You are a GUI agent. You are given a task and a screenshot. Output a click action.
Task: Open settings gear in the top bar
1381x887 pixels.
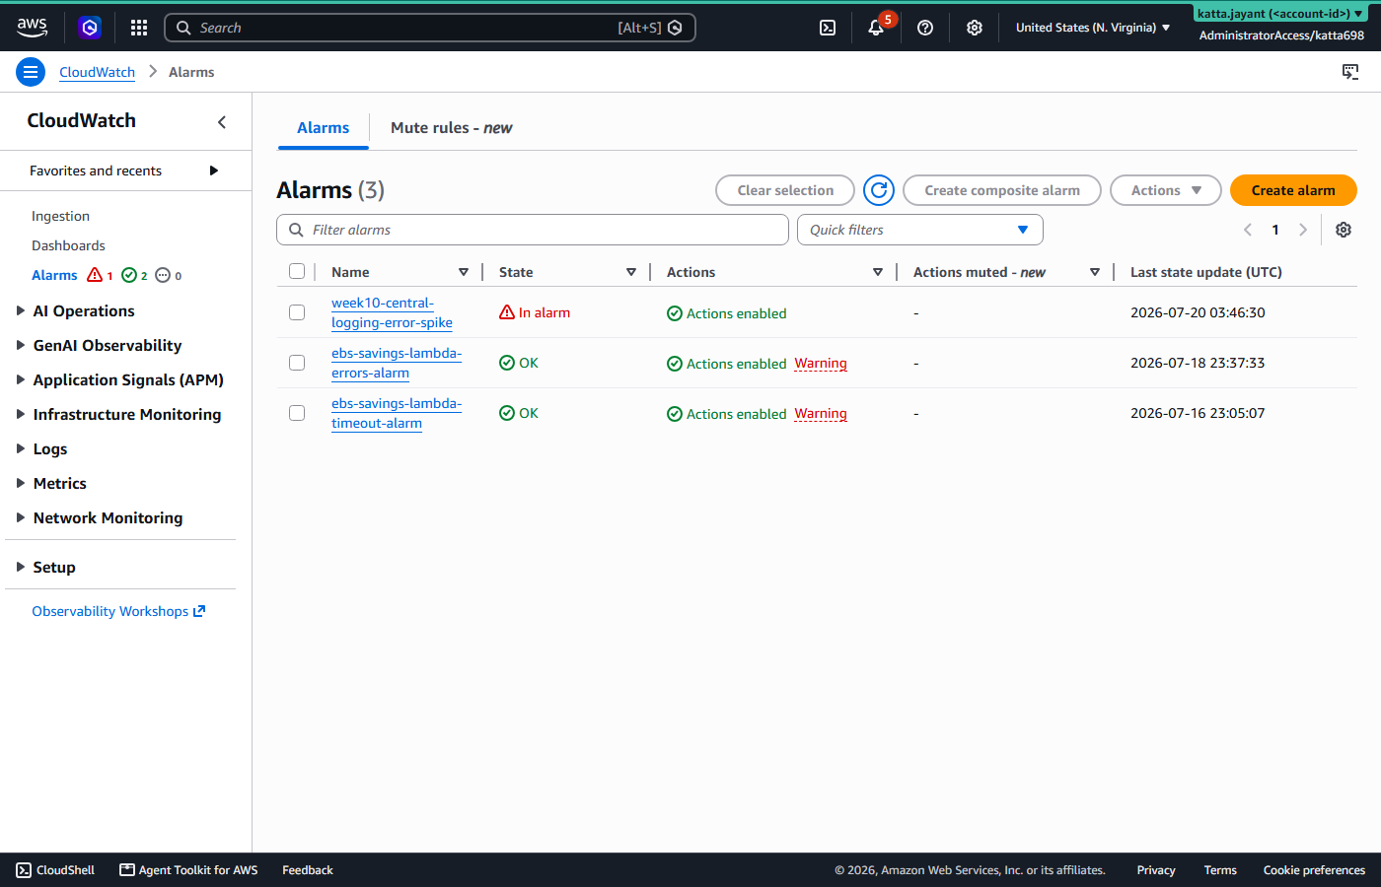point(975,28)
